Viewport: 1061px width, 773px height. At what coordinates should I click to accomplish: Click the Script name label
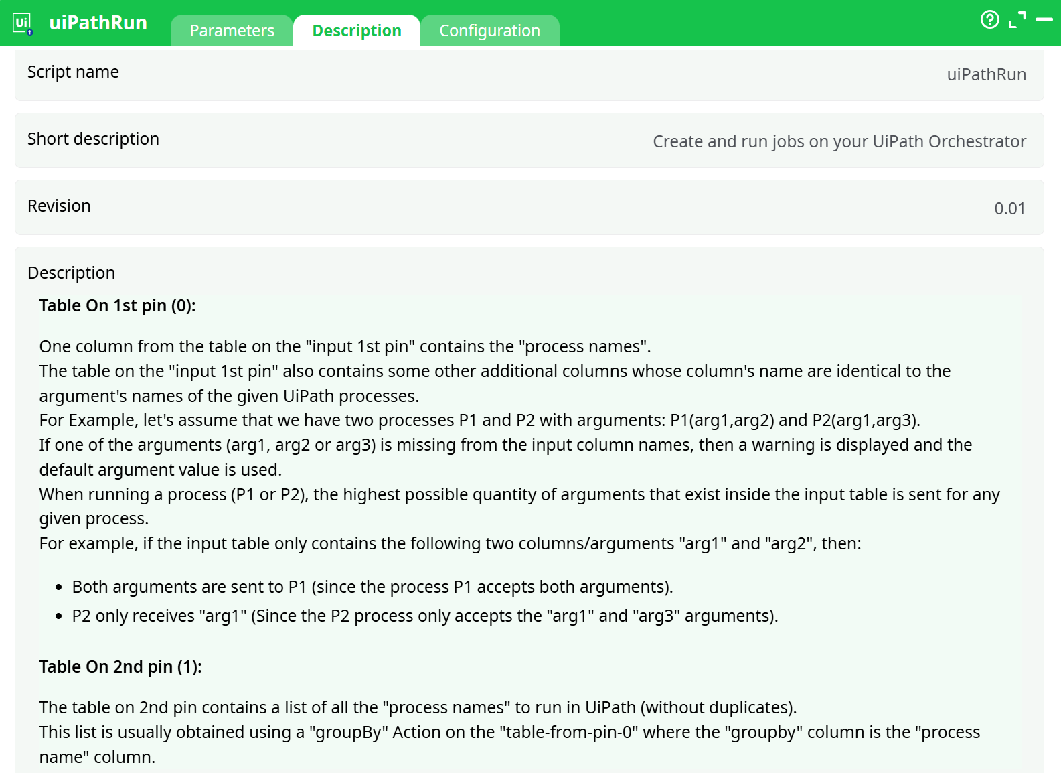click(x=73, y=72)
